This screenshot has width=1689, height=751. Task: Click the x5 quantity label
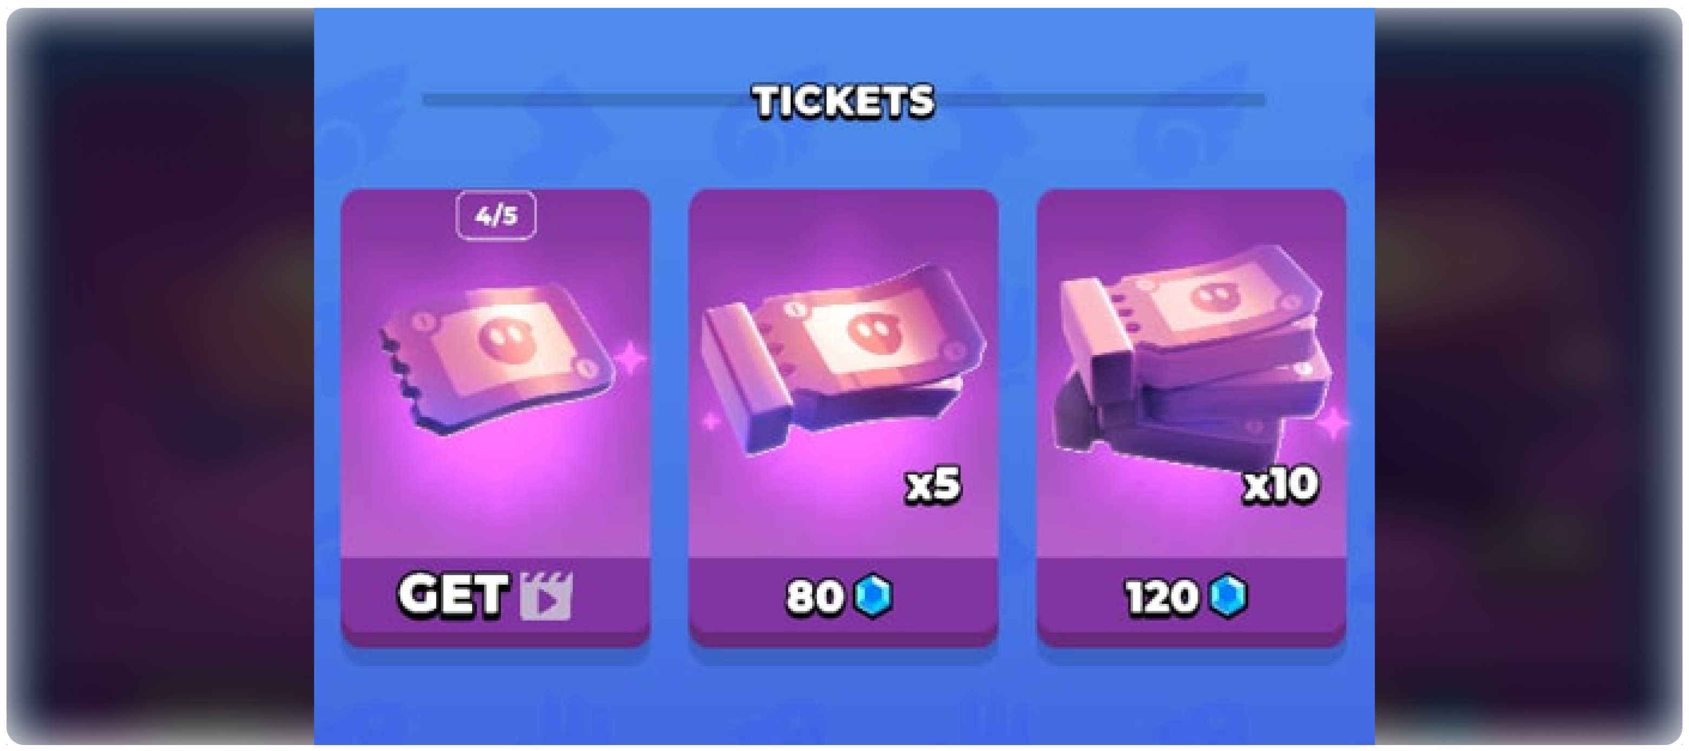(x=932, y=485)
